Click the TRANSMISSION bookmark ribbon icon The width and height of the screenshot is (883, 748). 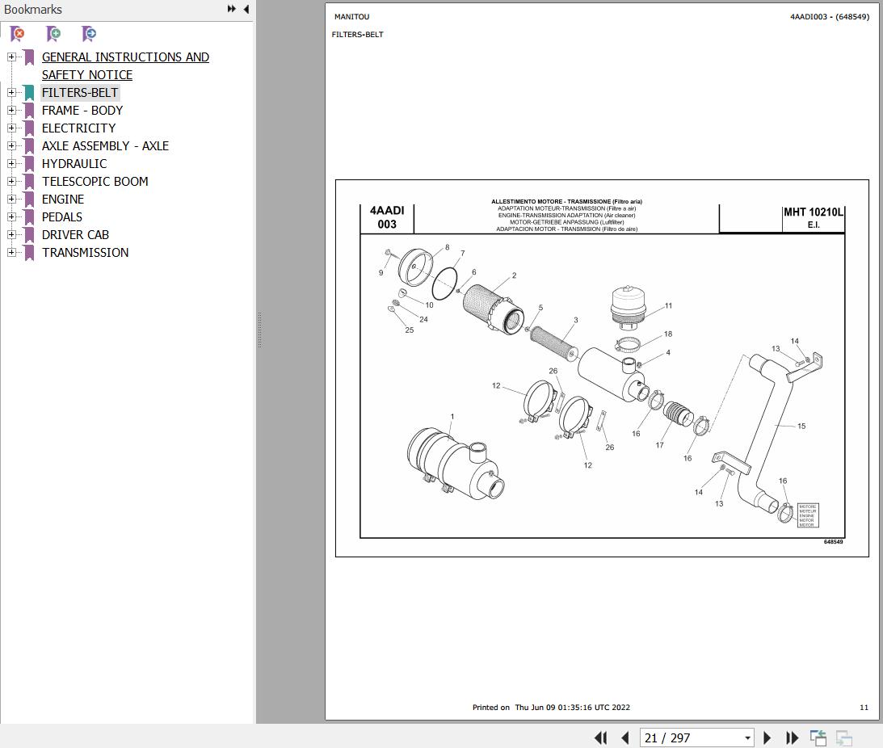tap(29, 252)
